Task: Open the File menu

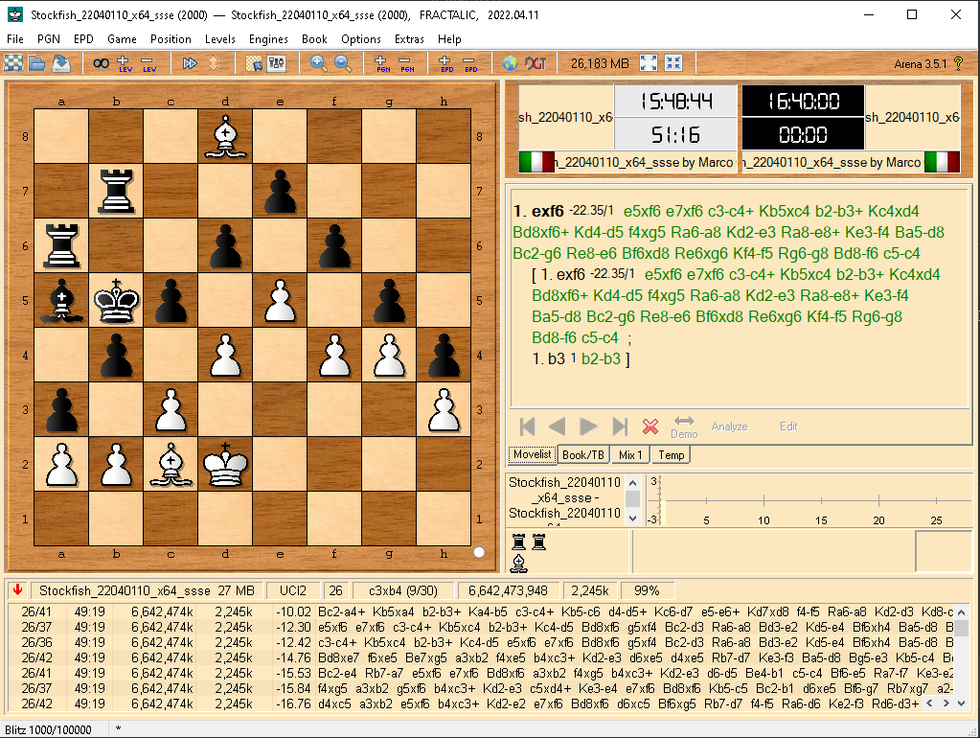Action: pos(15,38)
